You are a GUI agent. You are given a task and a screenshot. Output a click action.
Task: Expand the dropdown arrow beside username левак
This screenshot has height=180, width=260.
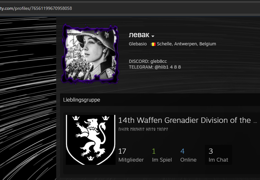click(x=153, y=36)
